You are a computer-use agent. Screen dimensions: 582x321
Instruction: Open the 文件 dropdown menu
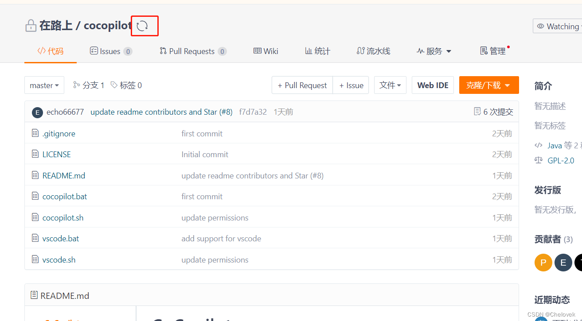(390, 85)
